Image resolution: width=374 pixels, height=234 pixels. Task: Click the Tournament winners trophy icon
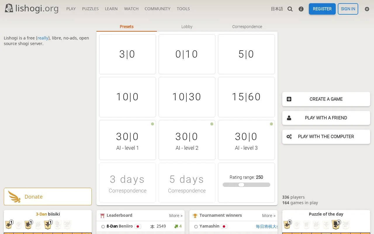click(x=195, y=216)
